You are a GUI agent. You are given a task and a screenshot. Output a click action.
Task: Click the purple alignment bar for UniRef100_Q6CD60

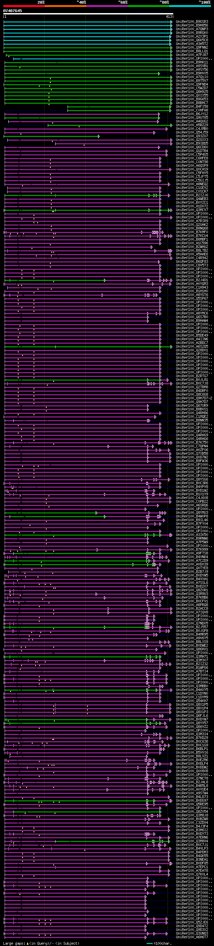click(82, 147)
